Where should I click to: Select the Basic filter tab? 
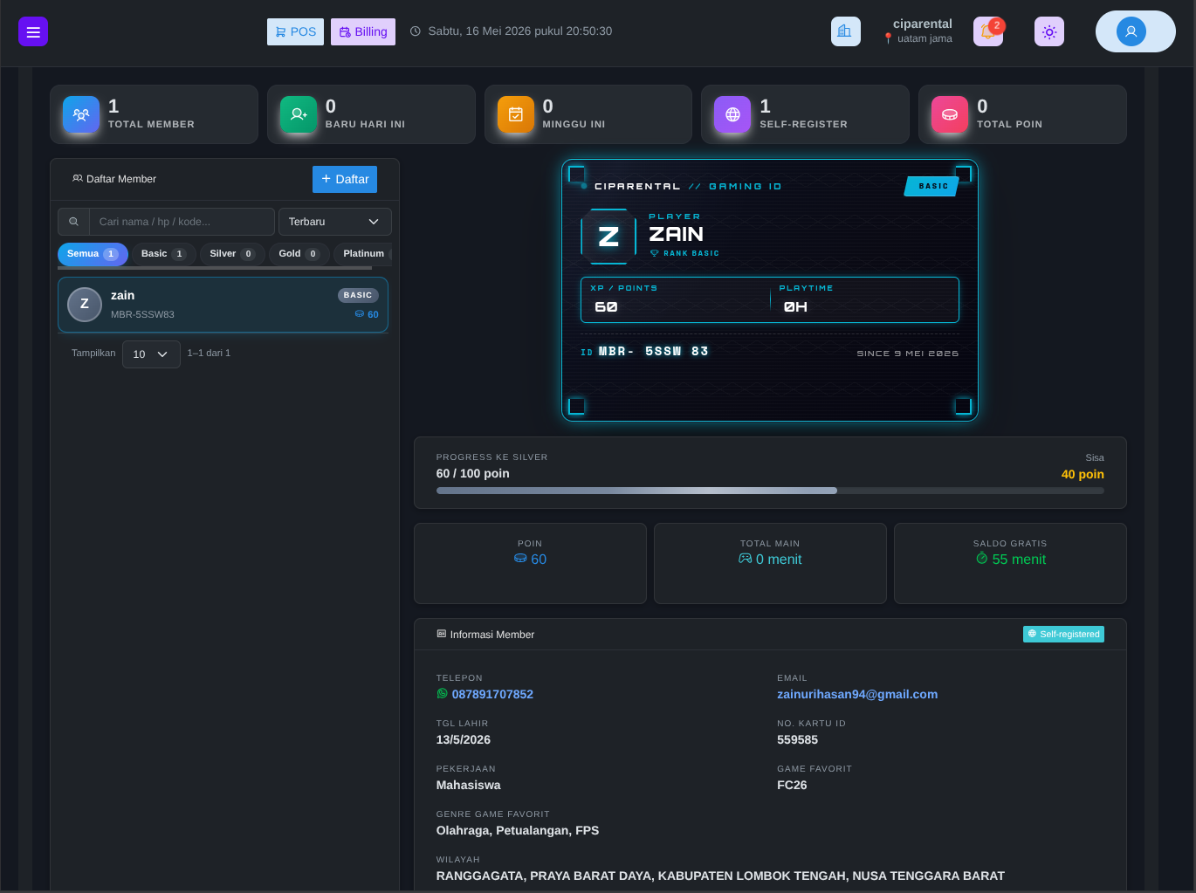(x=164, y=254)
